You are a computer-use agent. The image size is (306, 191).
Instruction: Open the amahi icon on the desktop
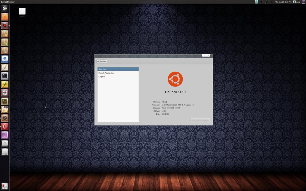(x=22, y=11)
